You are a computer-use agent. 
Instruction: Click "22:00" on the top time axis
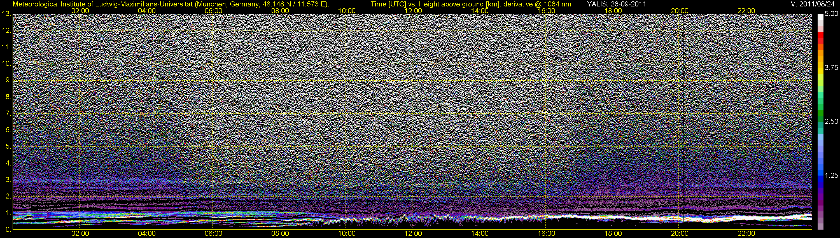pos(746,11)
